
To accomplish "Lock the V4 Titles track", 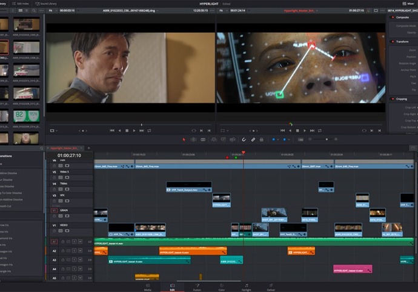I will pyautogui.click(x=55, y=189).
